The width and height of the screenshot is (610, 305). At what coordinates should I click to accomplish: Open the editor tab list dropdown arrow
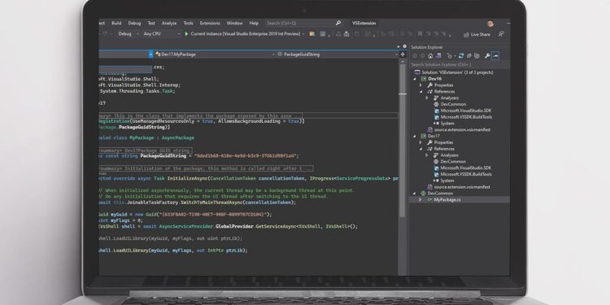point(399,46)
